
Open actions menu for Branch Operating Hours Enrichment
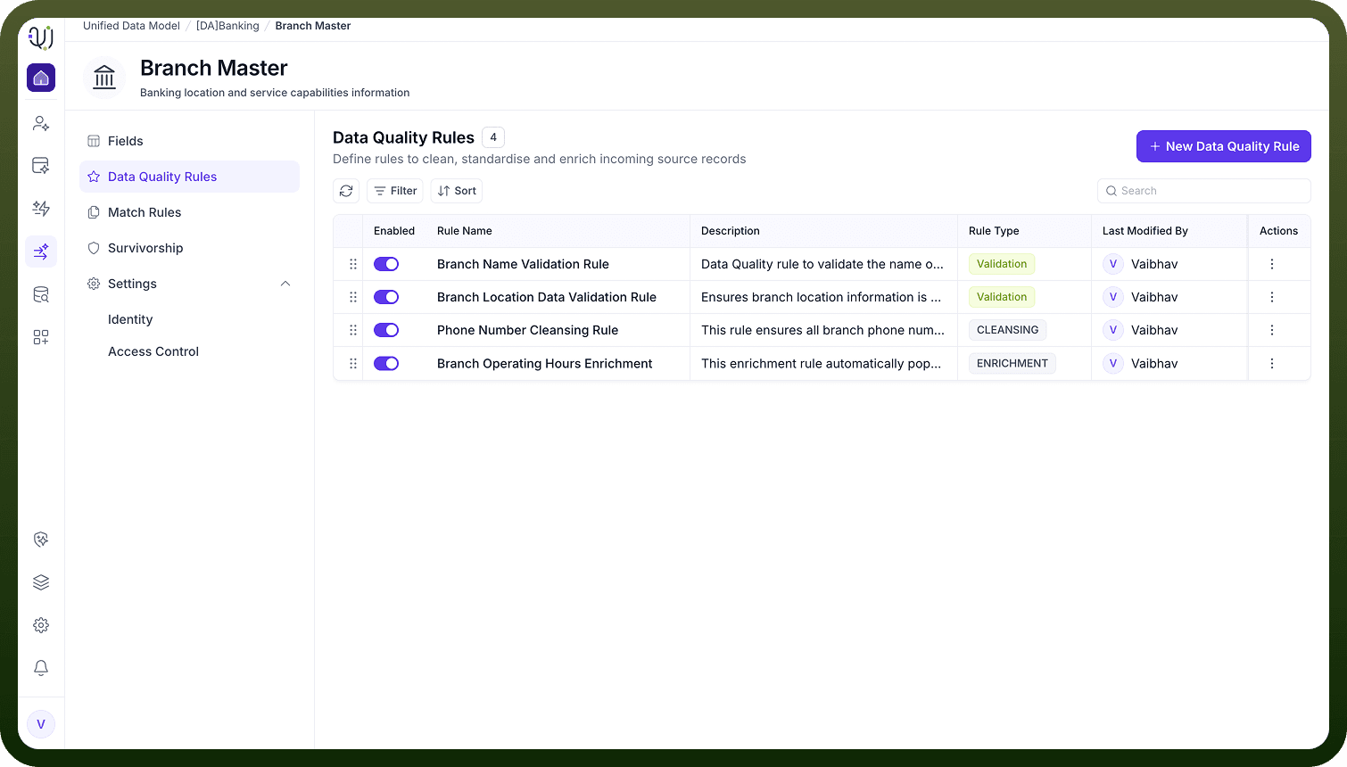(1272, 364)
